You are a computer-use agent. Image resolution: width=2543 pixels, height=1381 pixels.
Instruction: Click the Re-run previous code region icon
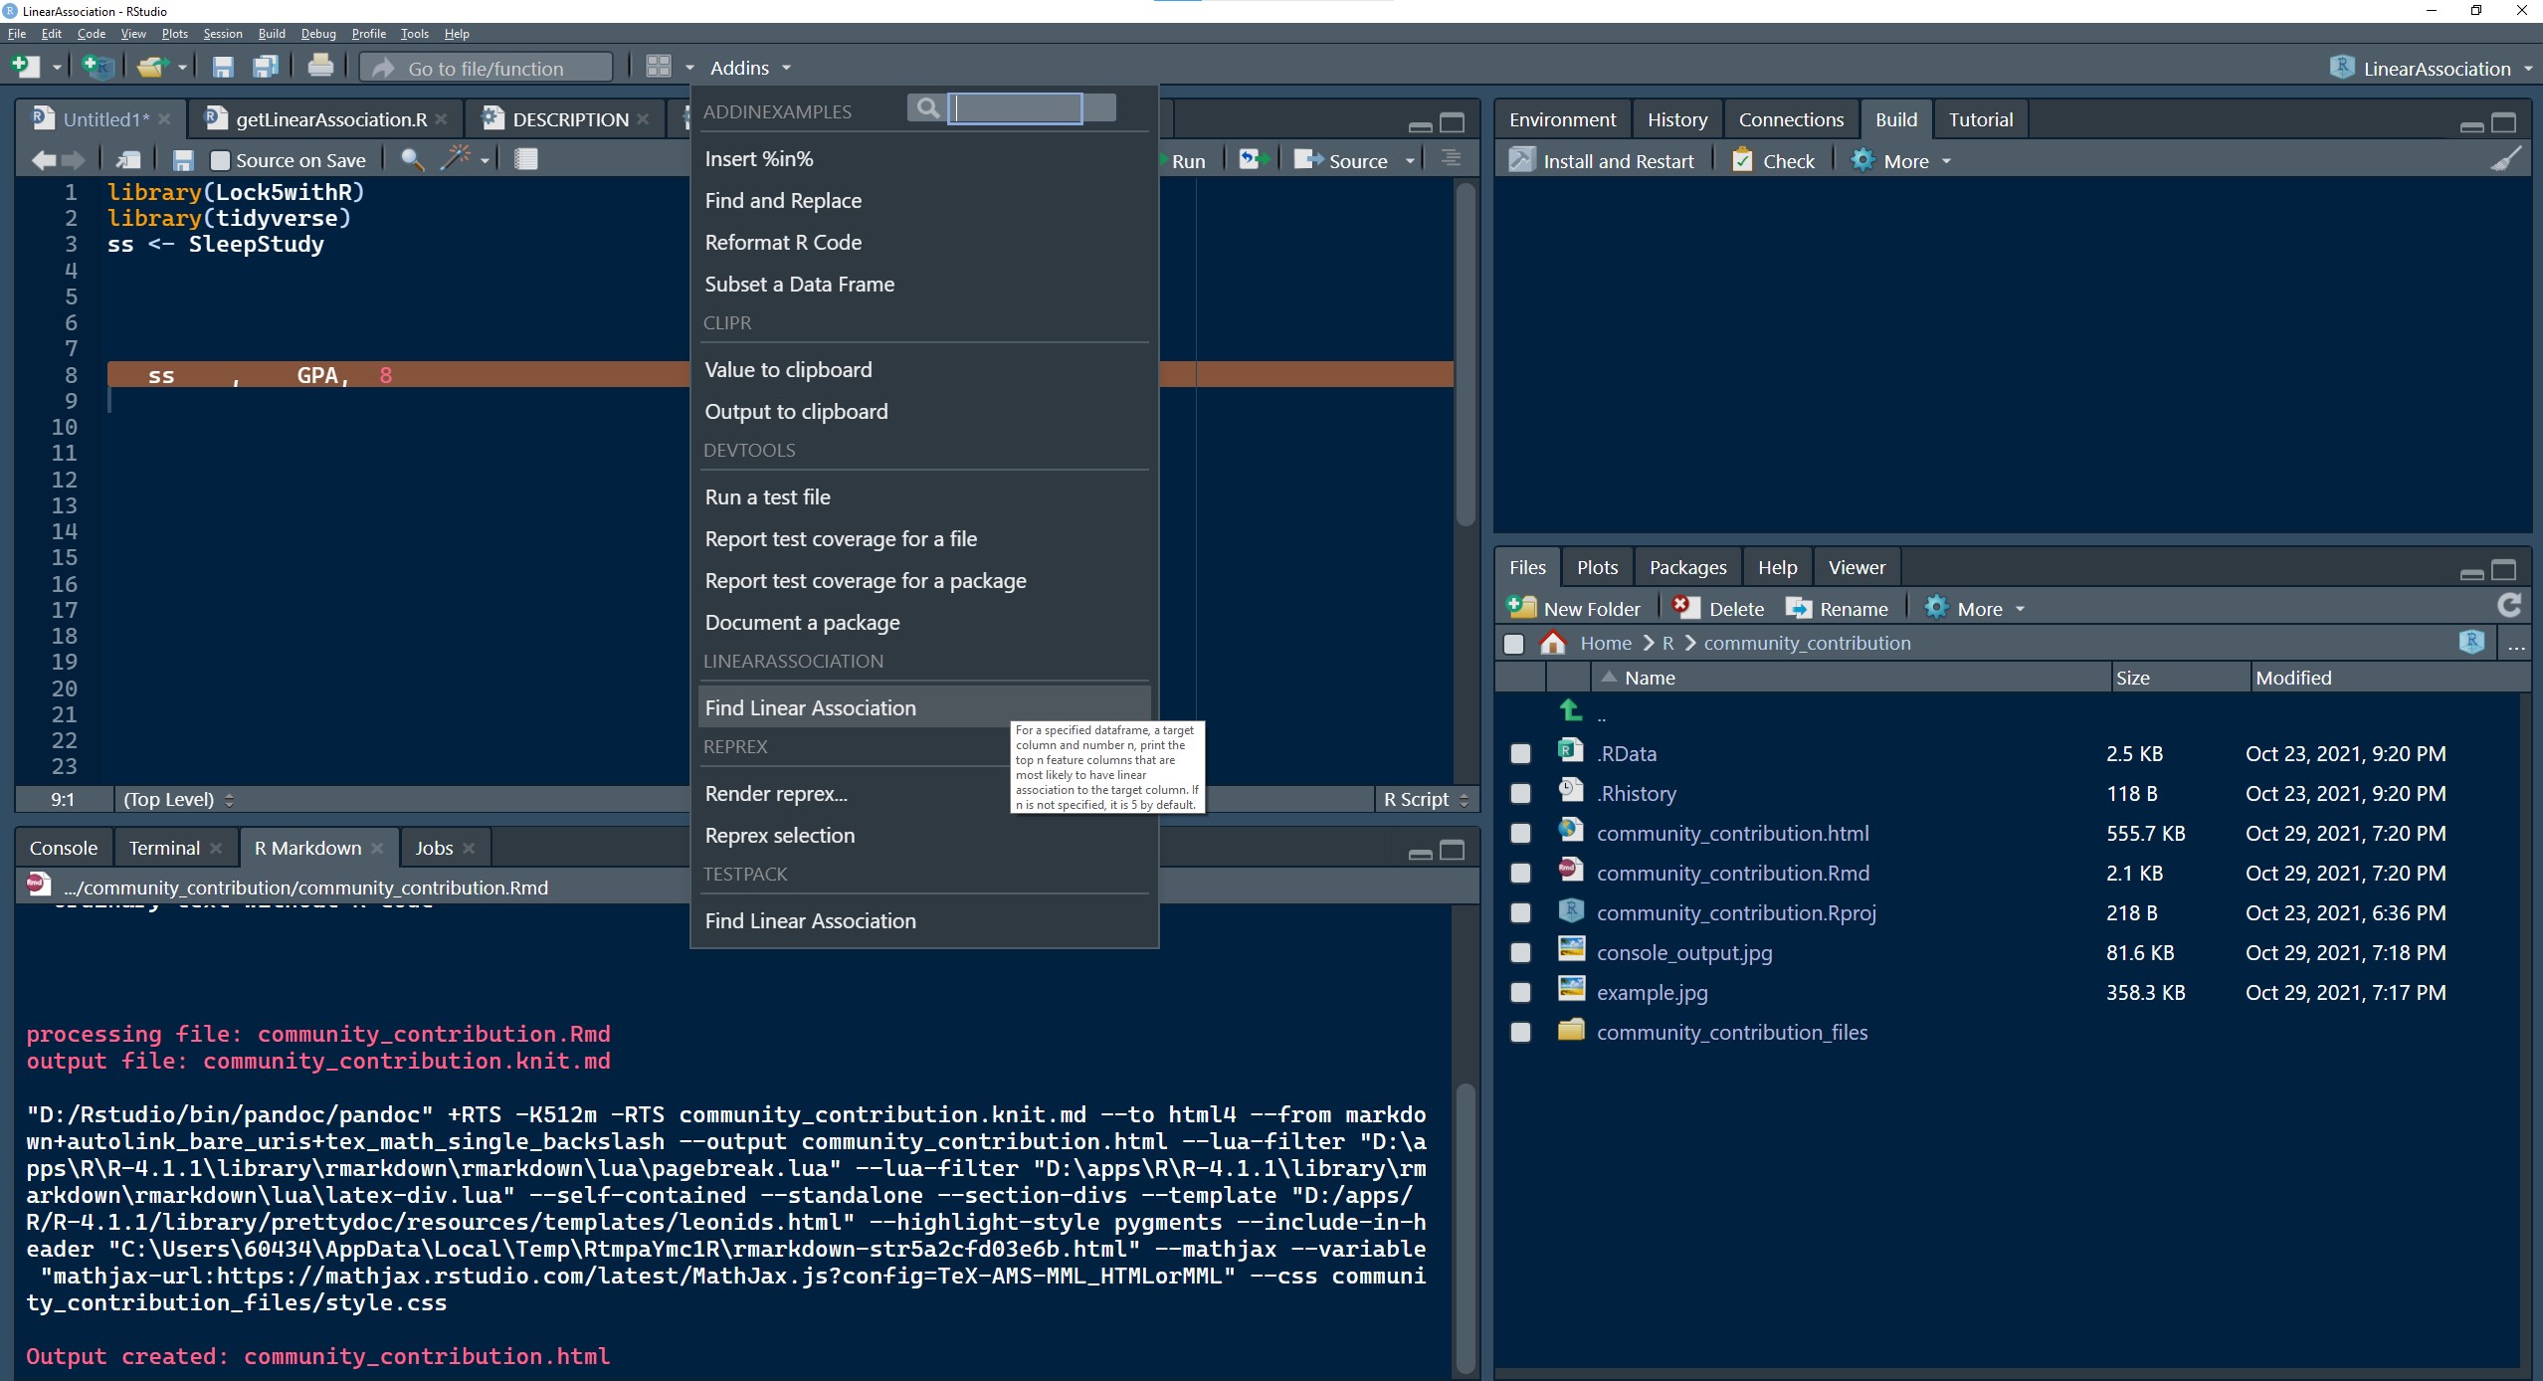(1253, 159)
